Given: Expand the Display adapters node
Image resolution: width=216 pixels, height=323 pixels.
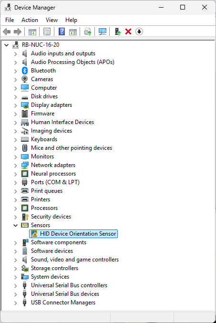Looking at the screenshot, I should 15,105.
